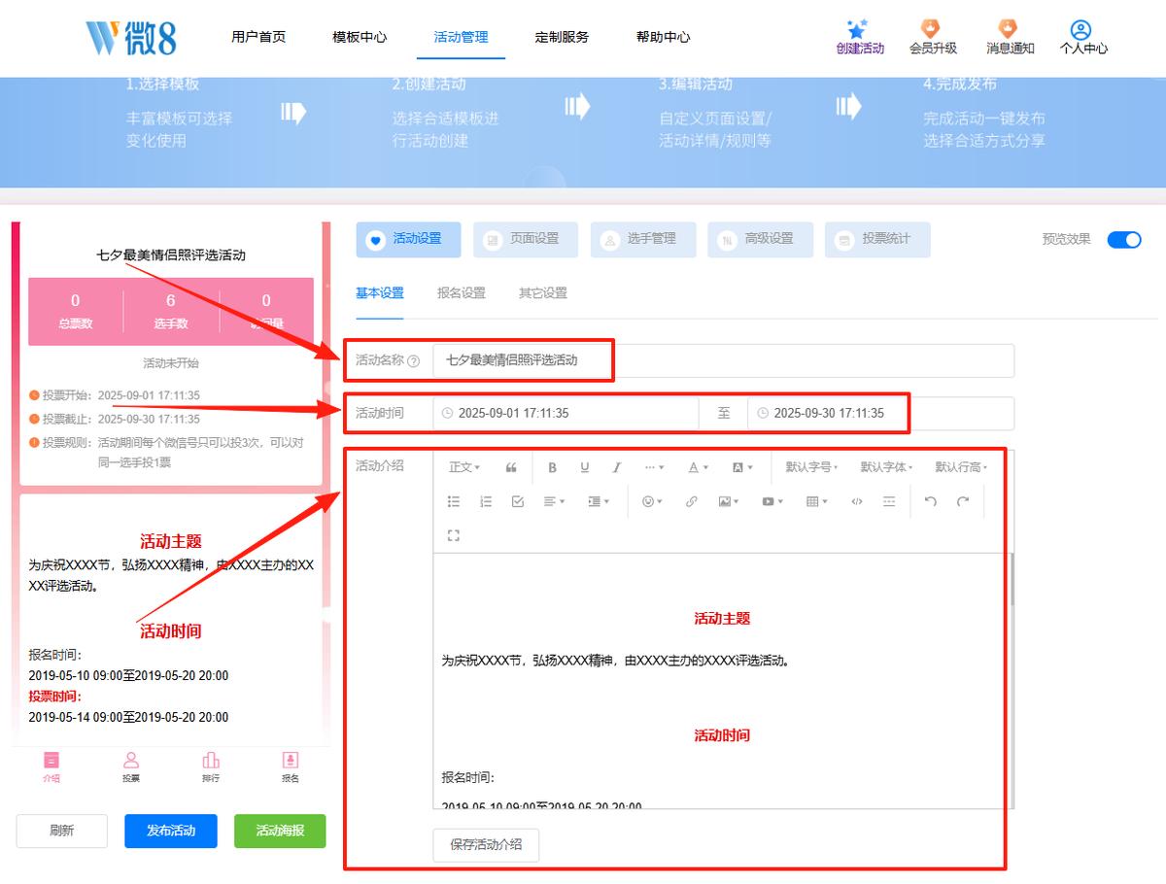Insert a horizontal divider line
The height and width of the screenshot is (884, 1166).
click(x=888, y=501)
